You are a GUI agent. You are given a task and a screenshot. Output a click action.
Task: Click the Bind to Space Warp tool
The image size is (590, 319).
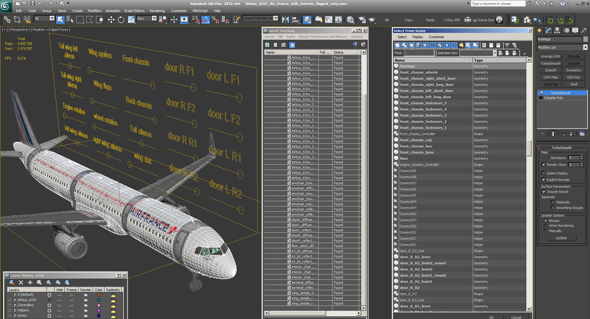click(27, 19)
